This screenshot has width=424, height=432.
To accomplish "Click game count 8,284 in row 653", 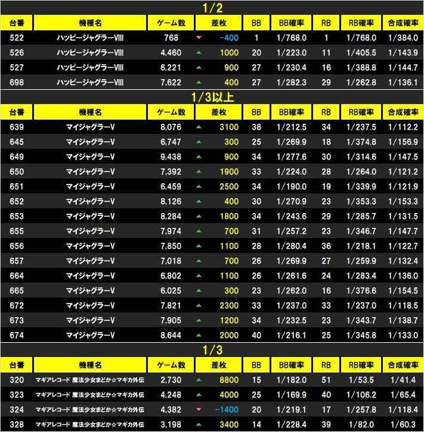I will (171, 216).
